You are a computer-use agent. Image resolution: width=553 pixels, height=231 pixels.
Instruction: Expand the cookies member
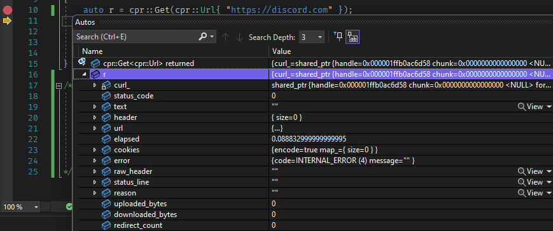95,150
